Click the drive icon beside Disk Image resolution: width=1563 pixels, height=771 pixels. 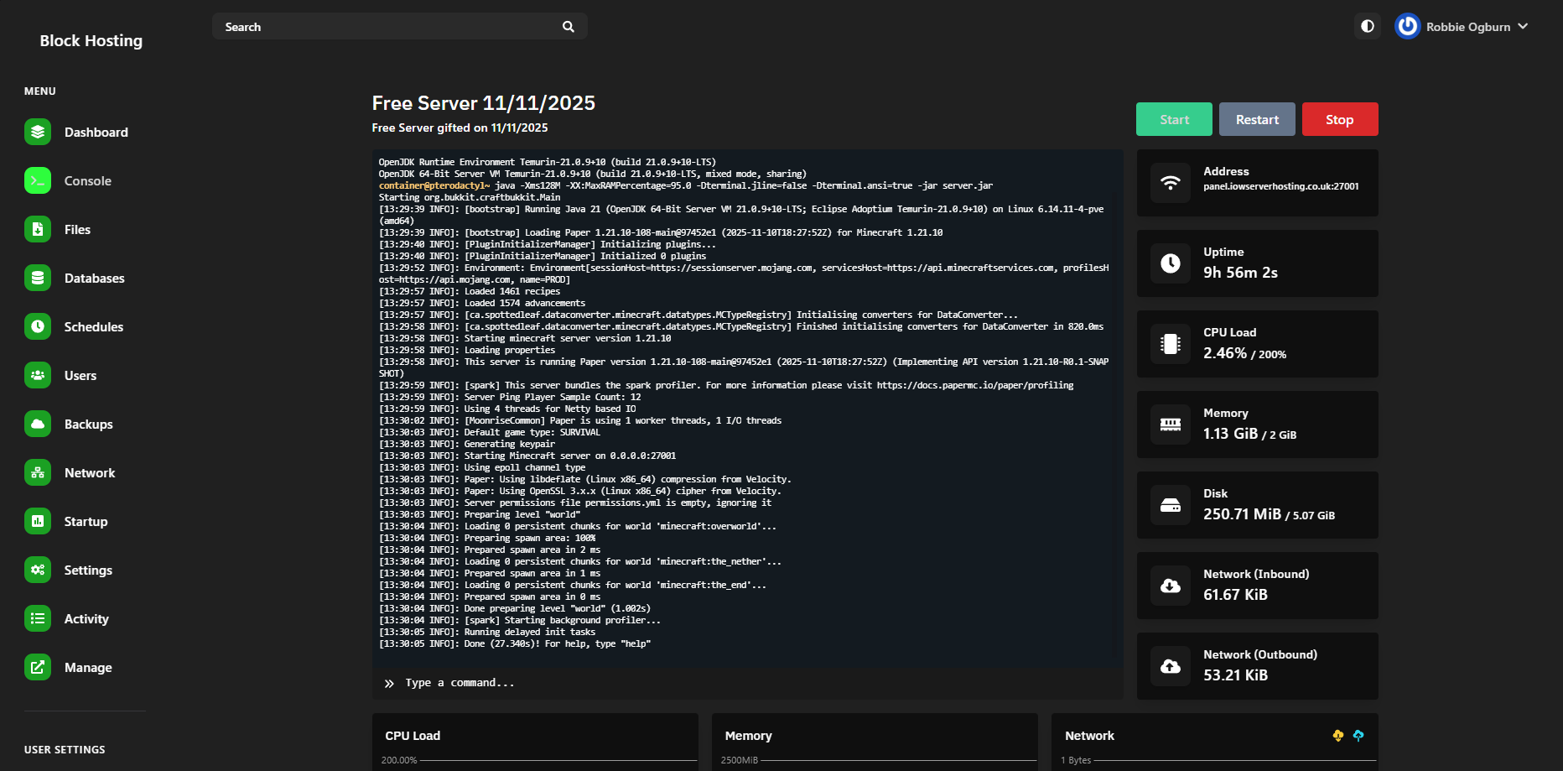point(1171,505)
